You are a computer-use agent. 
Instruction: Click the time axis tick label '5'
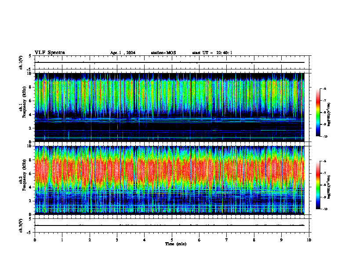click(x=172, y=240)
